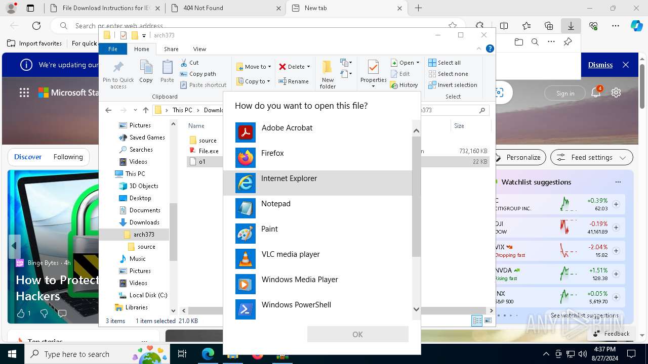This screenshot has height=364, width=648.
Task: Click the Copy ribbon icon
Action: (146, 71)
